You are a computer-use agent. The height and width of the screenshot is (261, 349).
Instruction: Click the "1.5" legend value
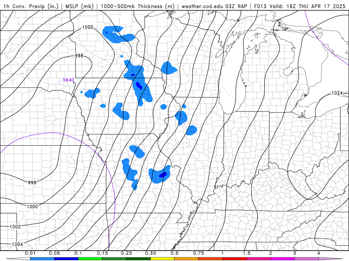pos(246,253)
